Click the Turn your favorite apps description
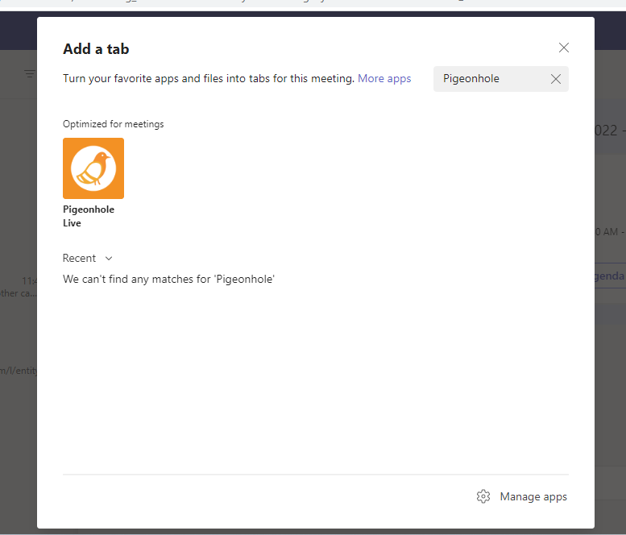Screen dimensions: 626x535 209,79
